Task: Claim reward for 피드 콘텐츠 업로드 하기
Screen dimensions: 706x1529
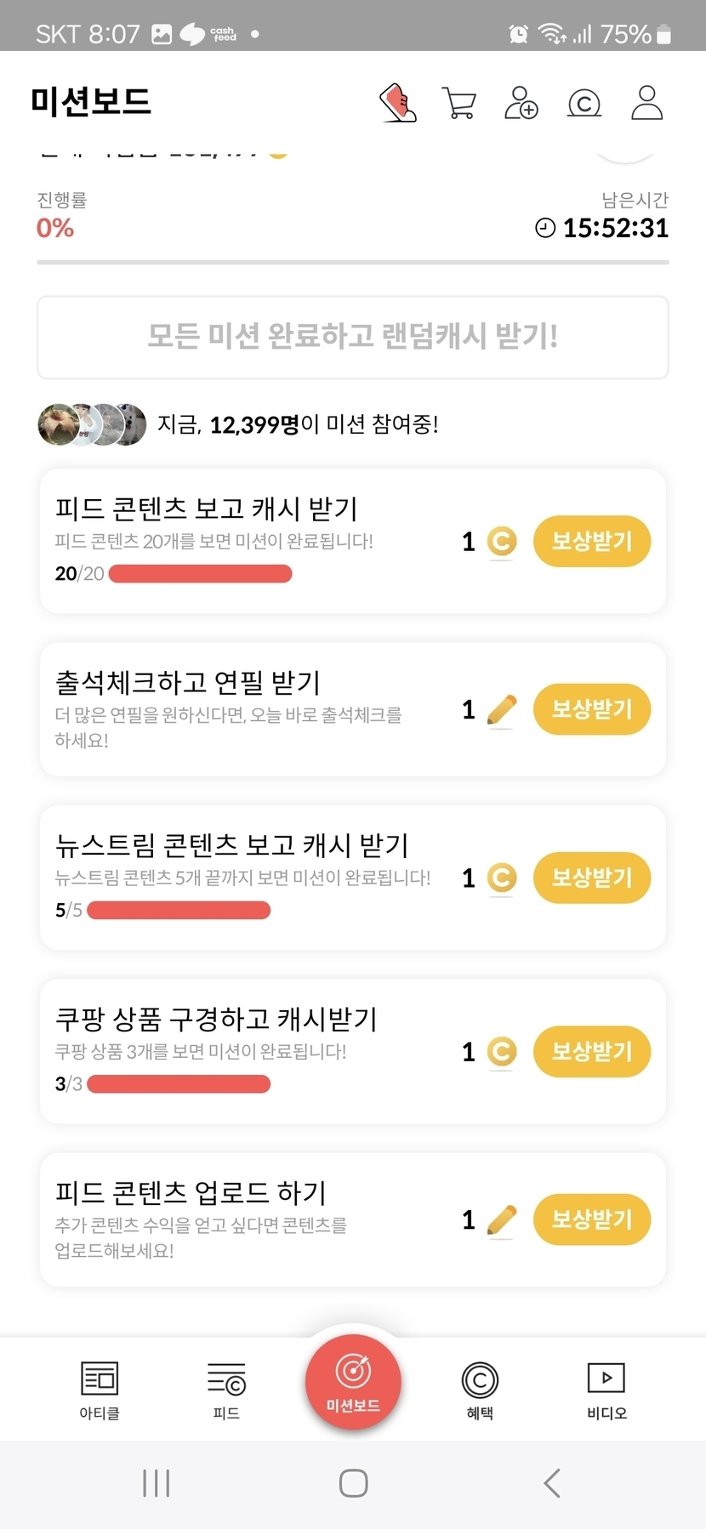Action: 591,1219
